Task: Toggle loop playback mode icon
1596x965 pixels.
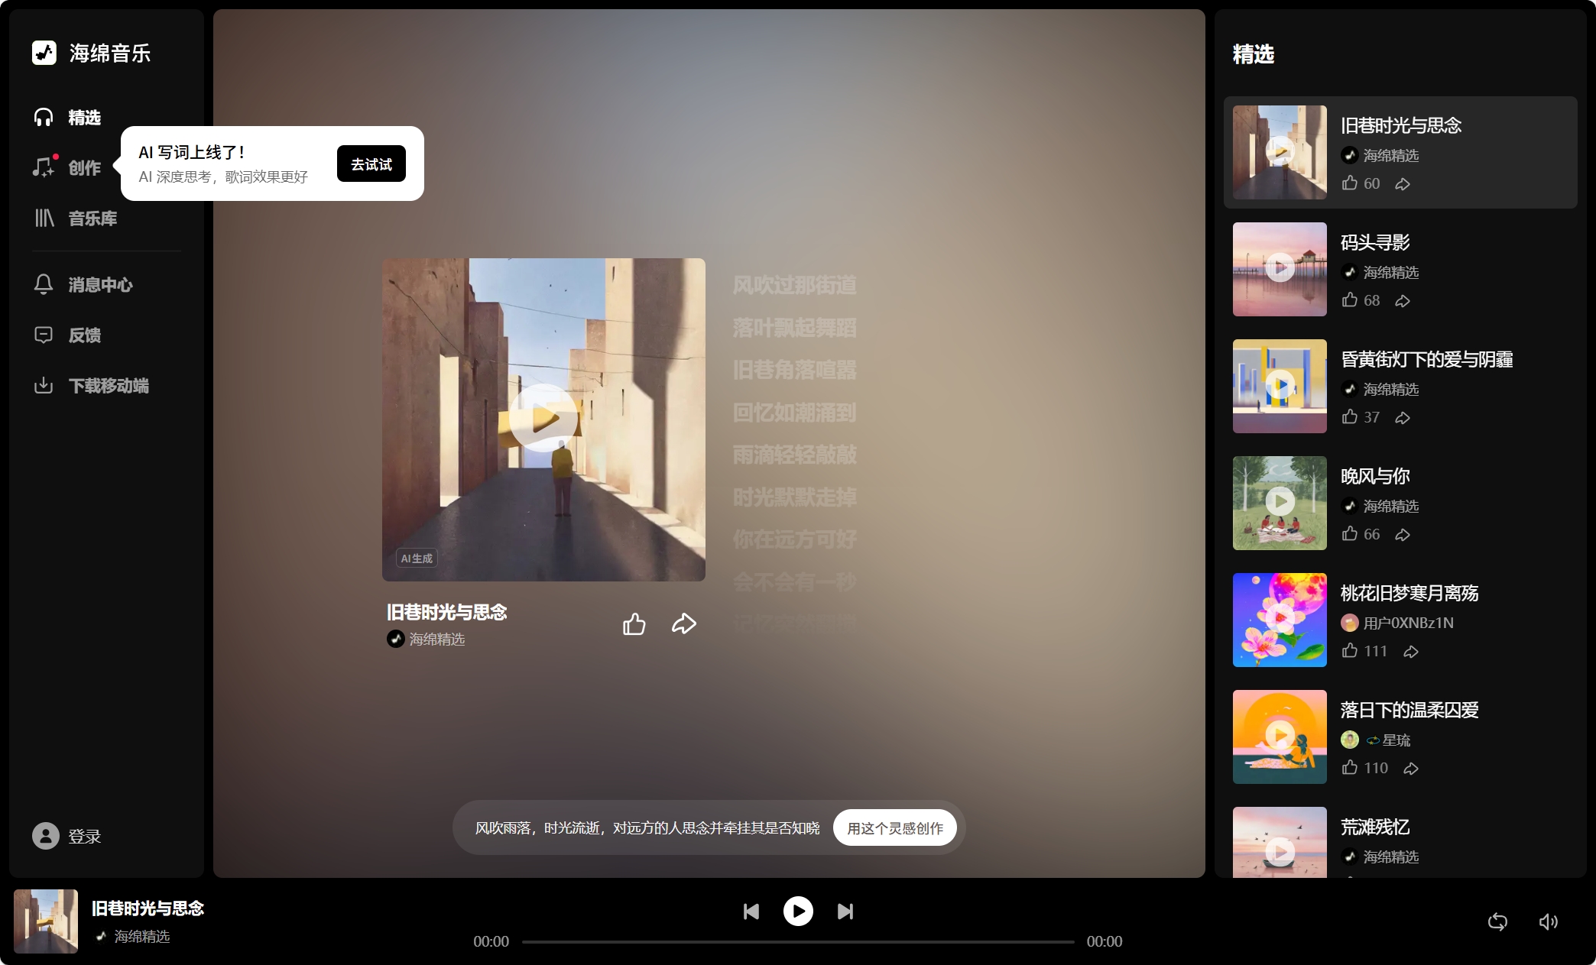Action: coord(1497,921)
